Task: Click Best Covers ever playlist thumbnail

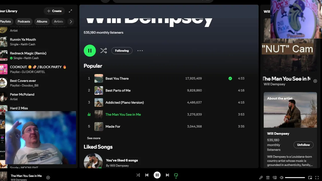Action: point(3,83)
